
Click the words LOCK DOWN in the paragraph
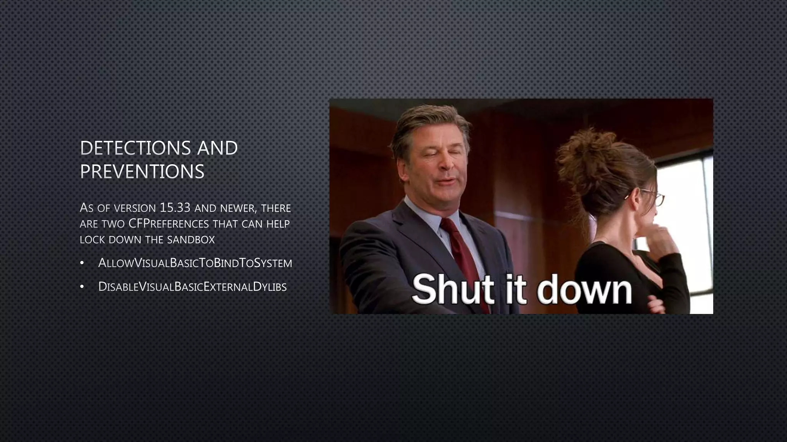coord(111,240)
